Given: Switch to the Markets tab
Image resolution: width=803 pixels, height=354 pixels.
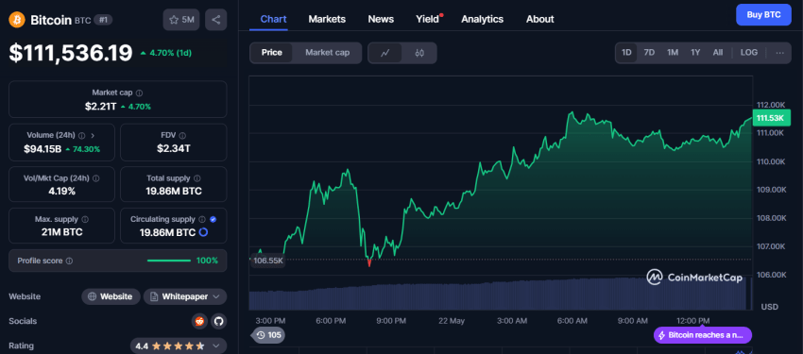Looking at the screenshot, I should point(327,19).
